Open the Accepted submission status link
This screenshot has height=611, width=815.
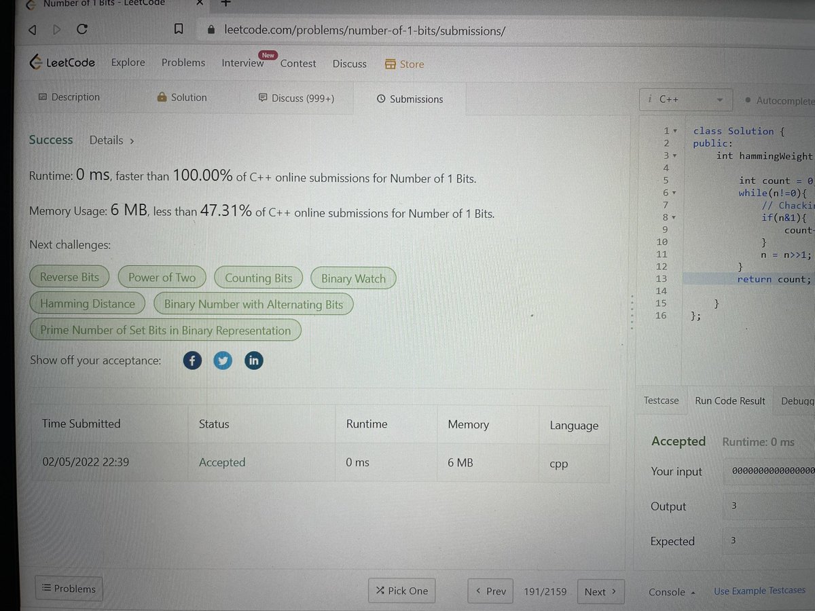click(222, 462)
